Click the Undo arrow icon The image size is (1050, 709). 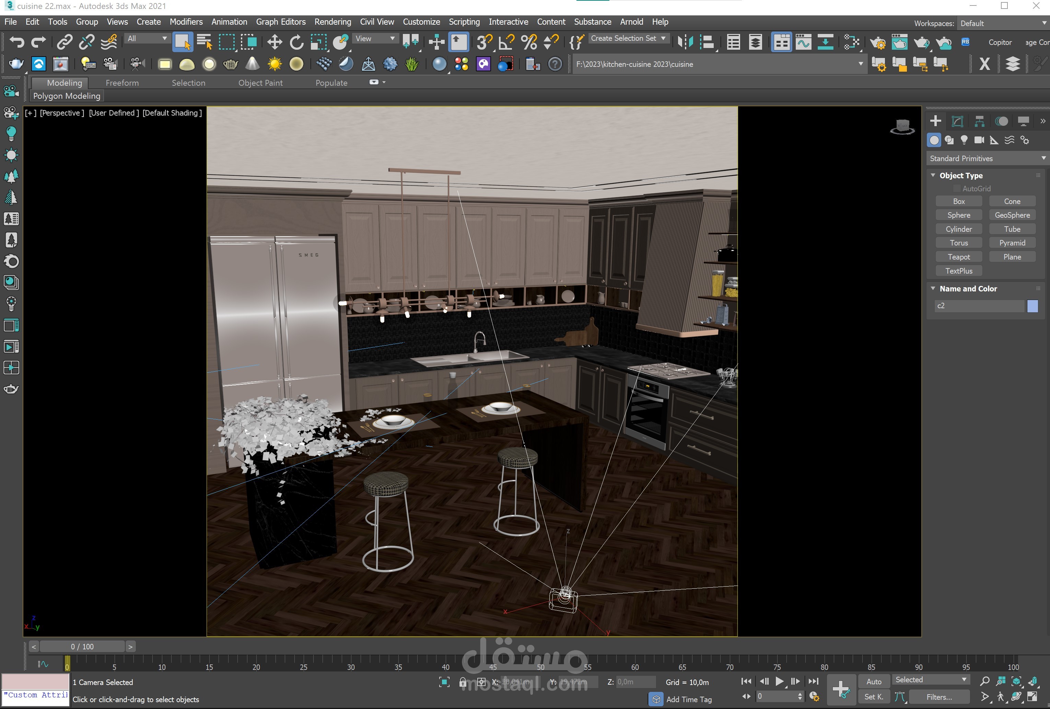point(17,42)
